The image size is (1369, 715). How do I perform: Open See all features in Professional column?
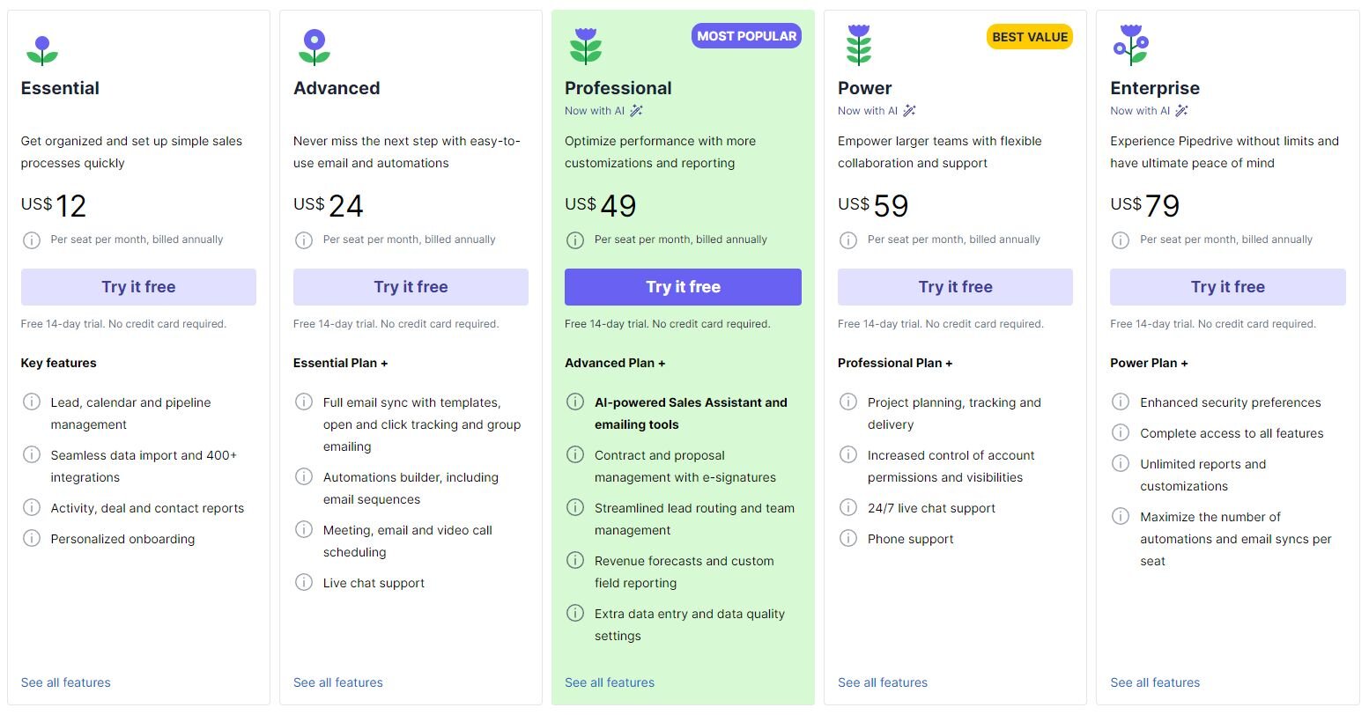click(610, 682)
